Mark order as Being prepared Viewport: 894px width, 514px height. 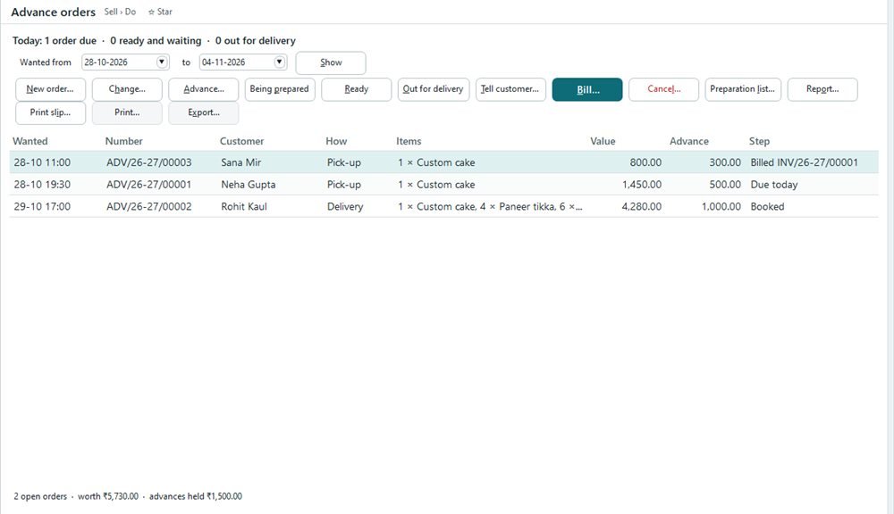(279, 89)
